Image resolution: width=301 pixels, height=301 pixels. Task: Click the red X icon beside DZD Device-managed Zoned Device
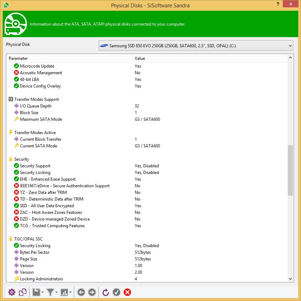(16, 219)
